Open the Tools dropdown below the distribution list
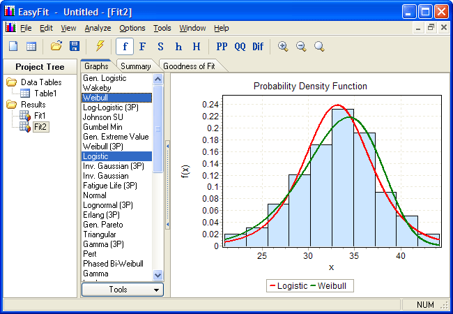453x314 pixels. (x=123, y=289)
